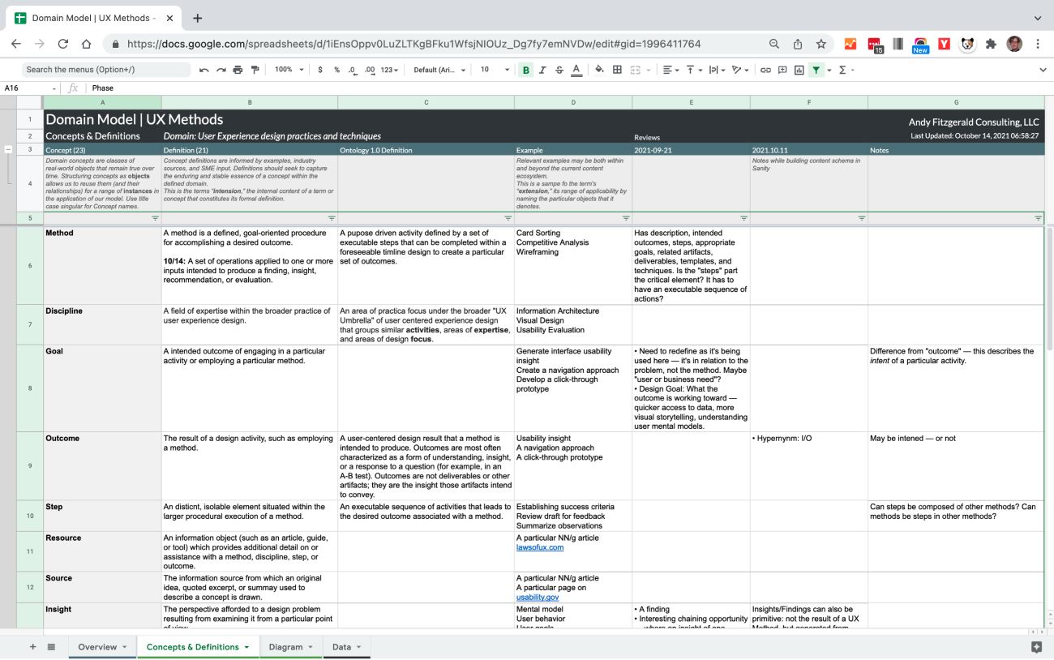Click the formula bar showing Phase

[x=568, y=88]
